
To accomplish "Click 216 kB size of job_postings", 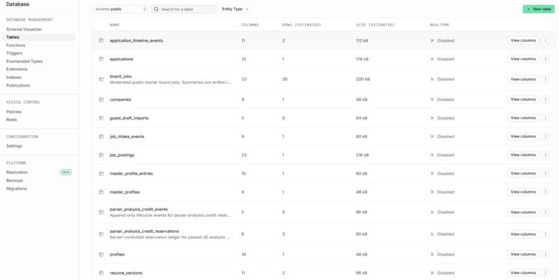I will [x=362, y=155].
